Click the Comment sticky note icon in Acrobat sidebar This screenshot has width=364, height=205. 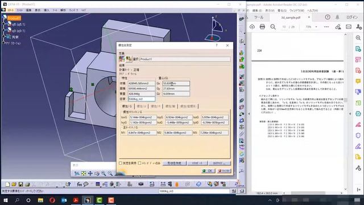pyautogui.click(x=358, y=81)
